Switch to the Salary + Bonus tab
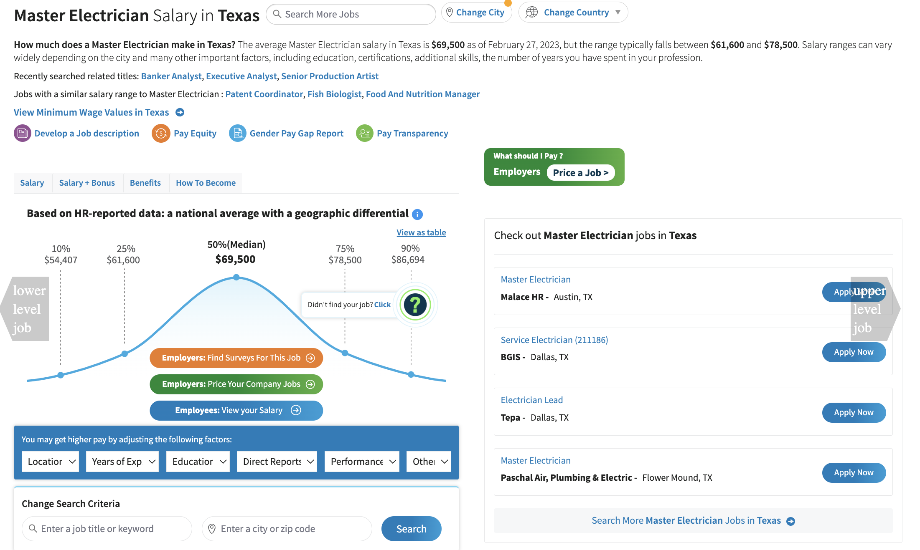Screen dimensions: 920x550 tap(87, 183)
